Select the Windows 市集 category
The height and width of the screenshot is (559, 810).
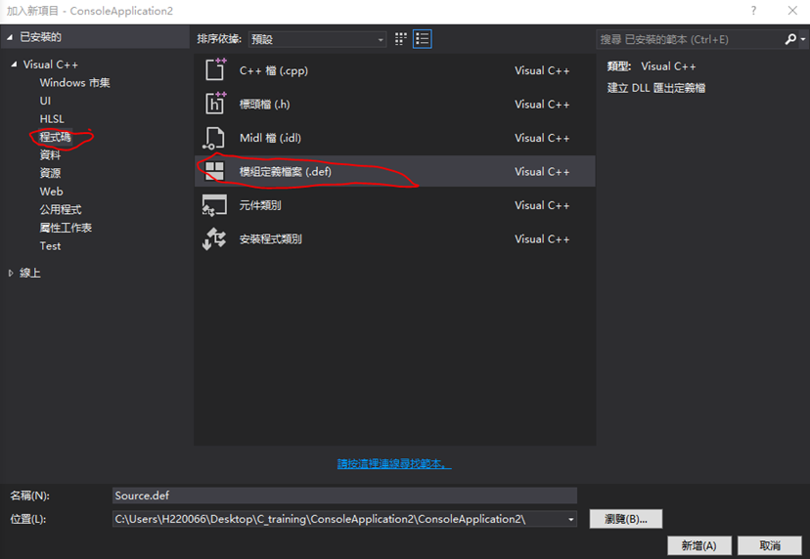(75, 83)
